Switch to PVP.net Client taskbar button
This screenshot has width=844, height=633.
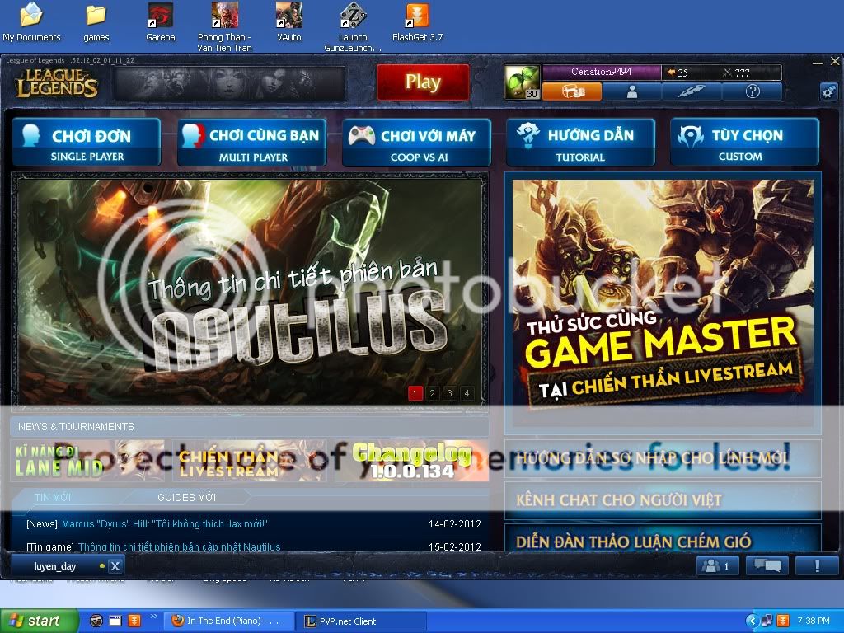(x=361, y=621)
